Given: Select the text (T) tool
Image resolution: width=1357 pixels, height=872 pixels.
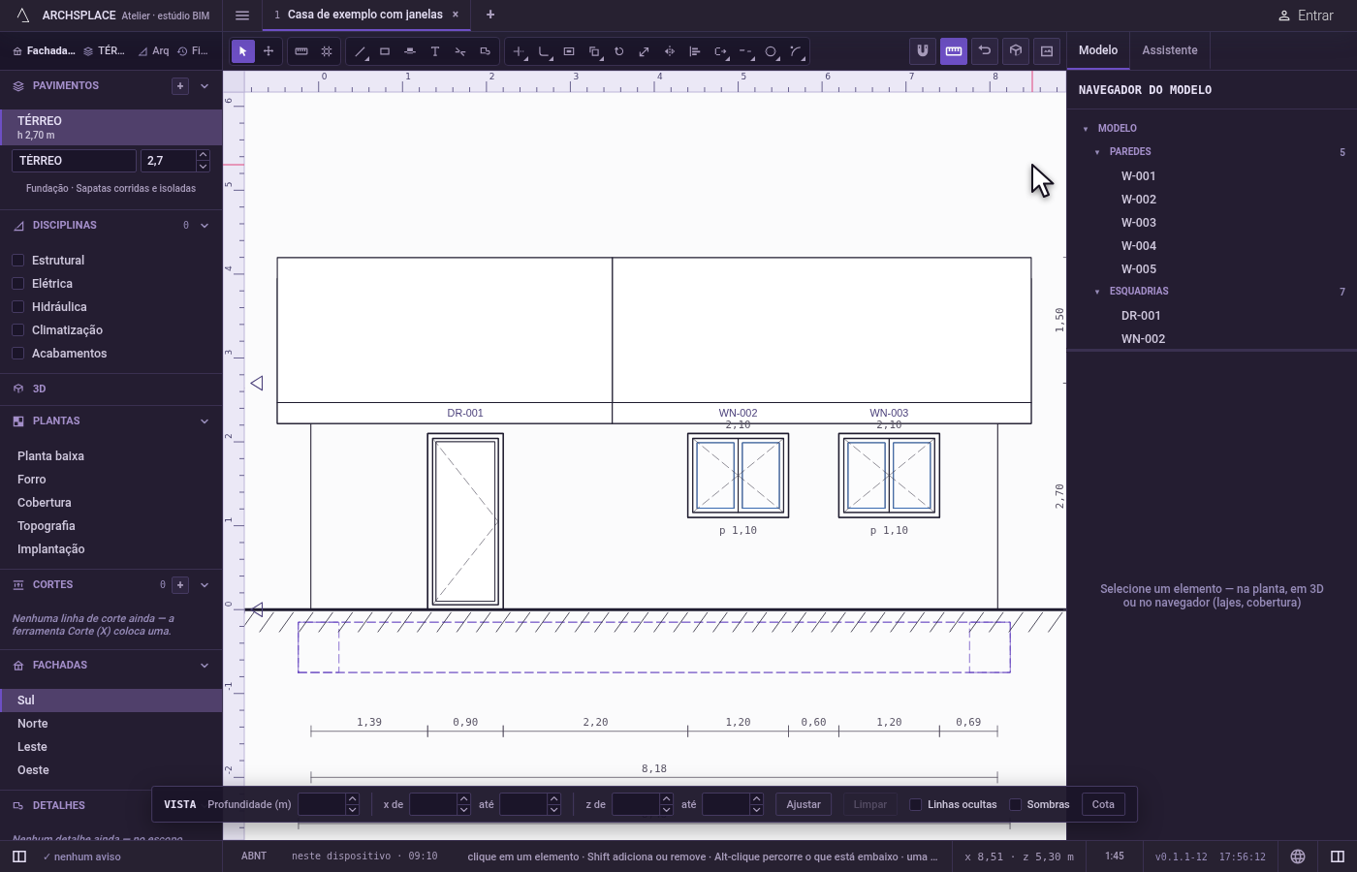Looking at the screenshot, I should (435, 51).
